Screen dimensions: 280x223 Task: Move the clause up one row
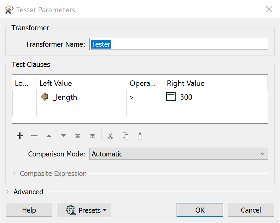pos(49,136)
